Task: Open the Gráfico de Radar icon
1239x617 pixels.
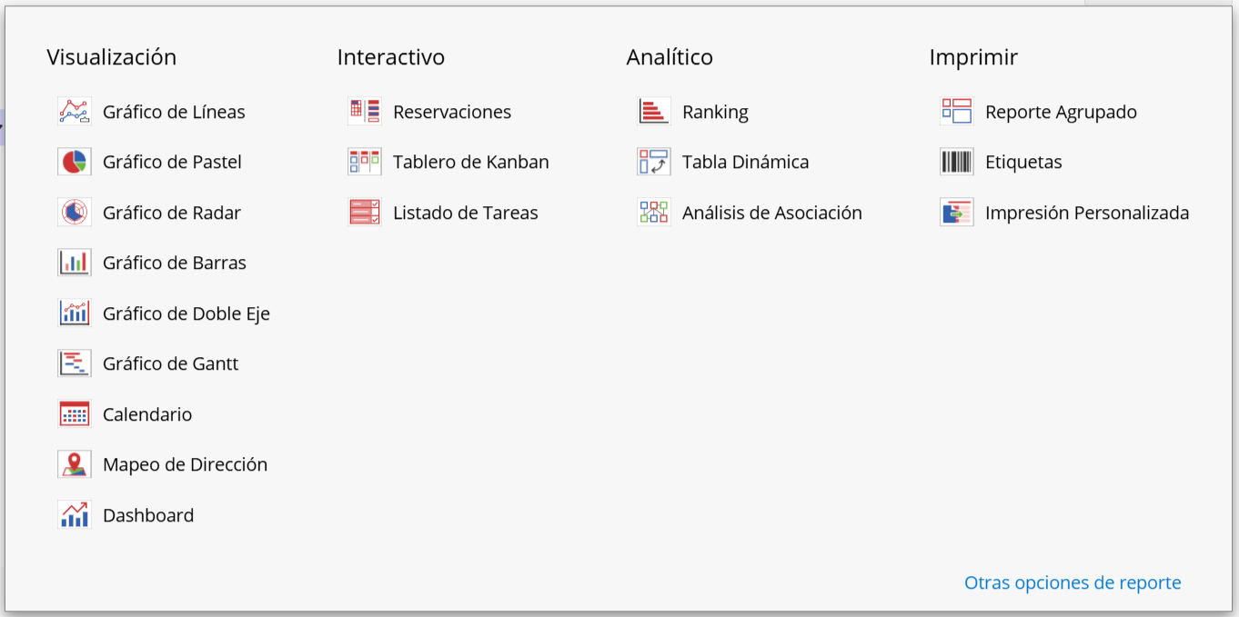Action: click(75, 213)
